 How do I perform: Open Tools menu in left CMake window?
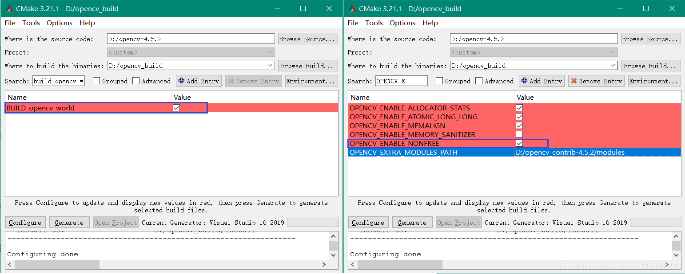pos(31,23)
